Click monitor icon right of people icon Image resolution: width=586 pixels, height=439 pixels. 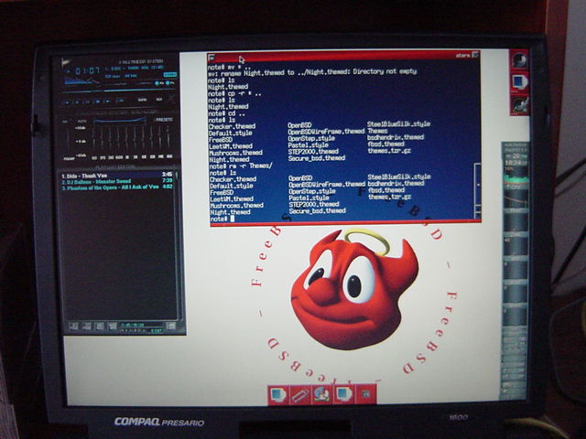(x=344, y=394)
